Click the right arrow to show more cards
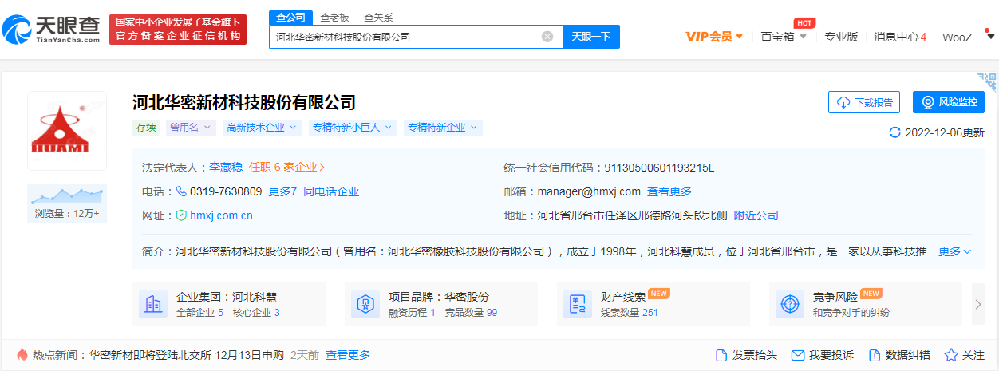This screenshot has width=999, height=371. (978, 304)
